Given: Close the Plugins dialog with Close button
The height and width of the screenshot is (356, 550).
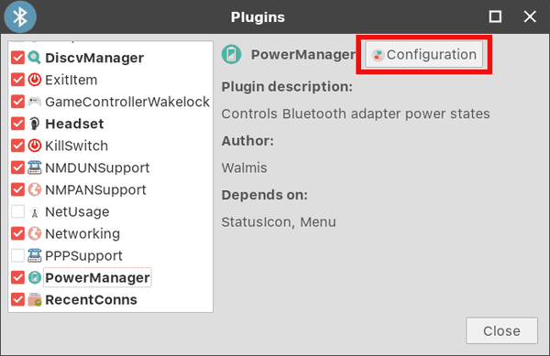Looking at the screenshot, I should click(501, 330).
